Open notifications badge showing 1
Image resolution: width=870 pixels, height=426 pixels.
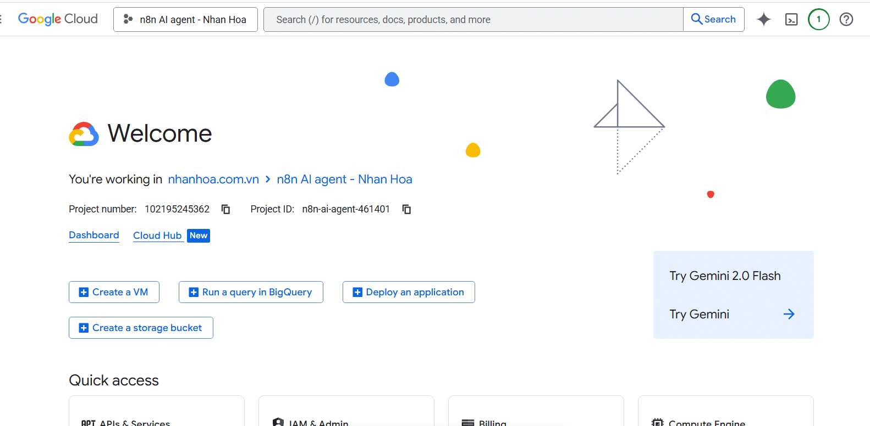pyautogui.click(x=819, y=19)
